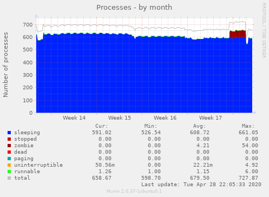The image size is (269, 197).
Task: Click uninterruptible current value 50.56m
Action: click(105, 165)
